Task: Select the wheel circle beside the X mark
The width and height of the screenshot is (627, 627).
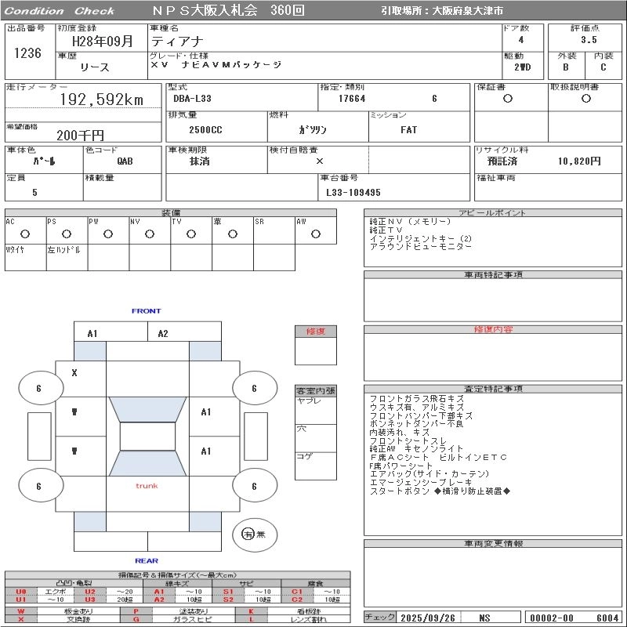Action: pyautogui.click(x=38, y=388)
